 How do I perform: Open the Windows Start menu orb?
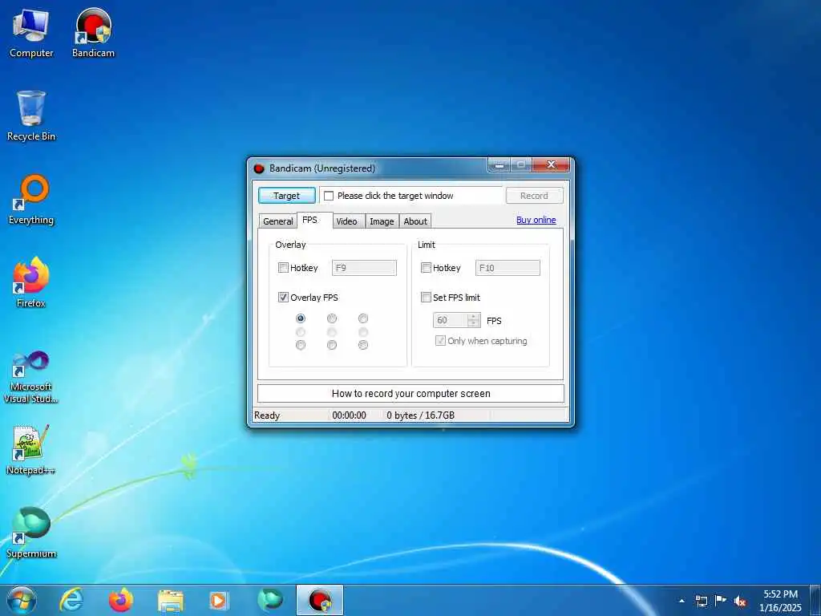22,600
